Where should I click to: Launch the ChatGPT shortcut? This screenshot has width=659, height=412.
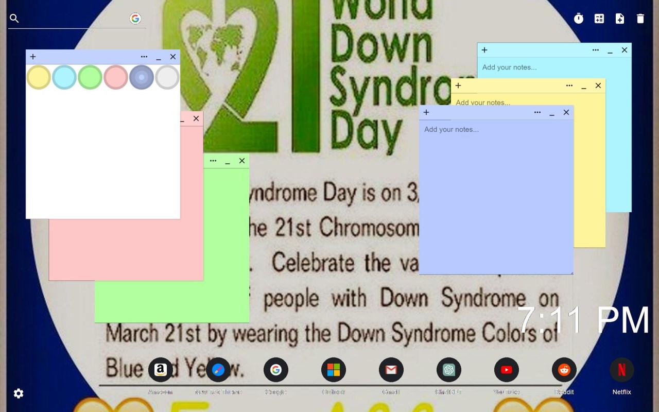449,370
